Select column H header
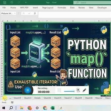The height and width of the screenshot is (111, 111). point(99,21)
